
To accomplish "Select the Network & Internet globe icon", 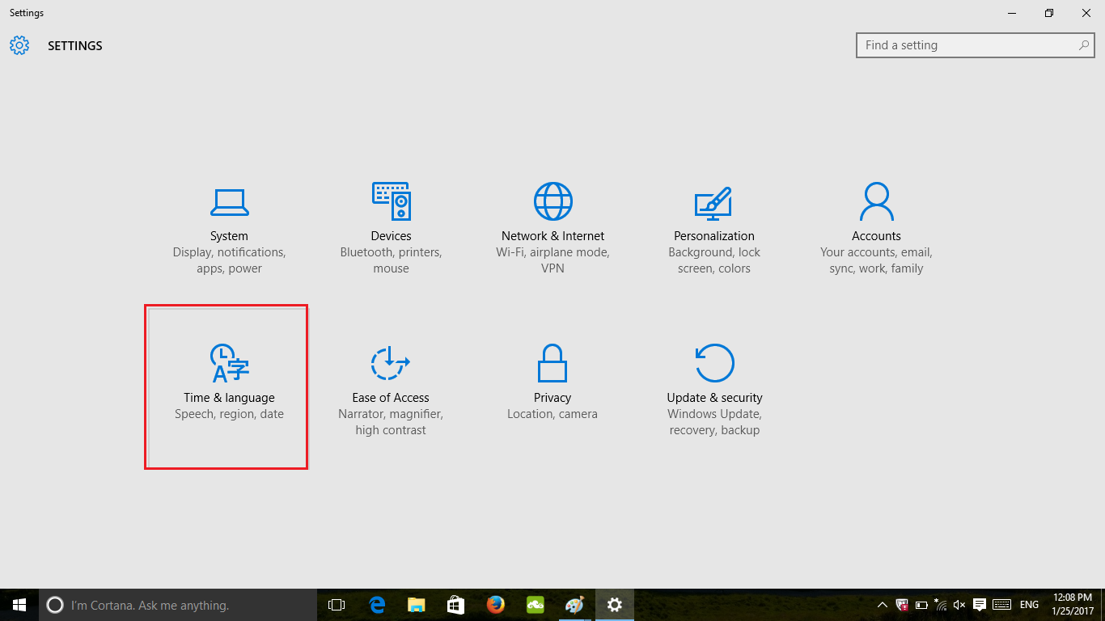I will pos(552,201).
